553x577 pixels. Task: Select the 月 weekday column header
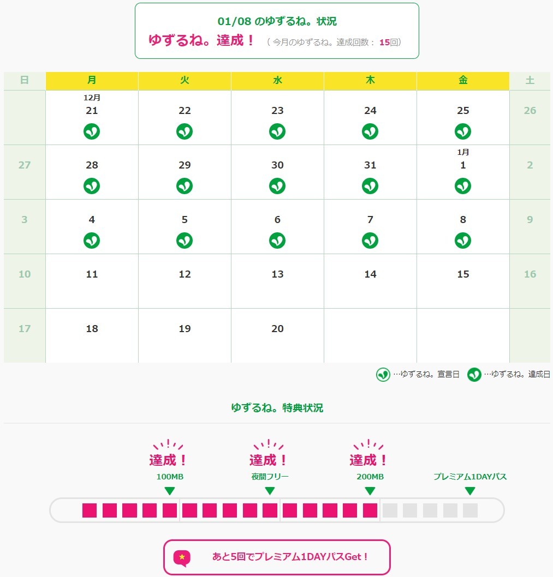[x=92, y=81]
